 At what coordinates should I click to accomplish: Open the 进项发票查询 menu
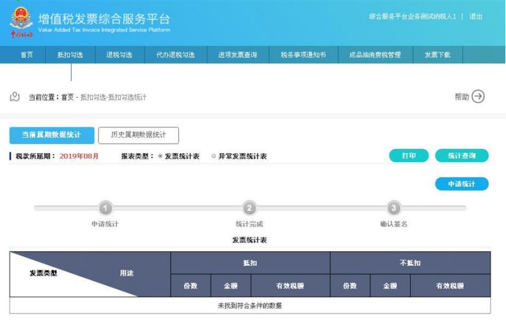(237, 55)
